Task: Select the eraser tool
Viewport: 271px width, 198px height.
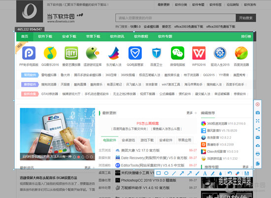Action: tap(237, 173)
